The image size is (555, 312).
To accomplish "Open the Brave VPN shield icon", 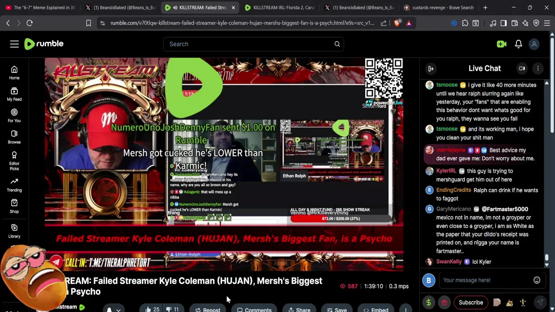I will click(x=536, y=23).
